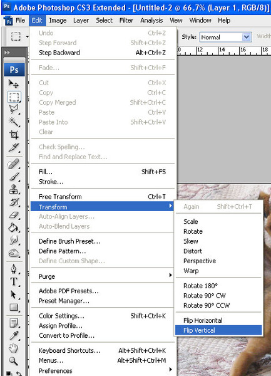Viewport: 271px width, 376px height.
Task: Close the open Edit menu
Action: point(37,21)
